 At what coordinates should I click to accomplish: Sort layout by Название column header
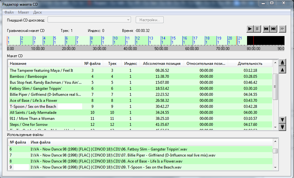click(45, 64)
